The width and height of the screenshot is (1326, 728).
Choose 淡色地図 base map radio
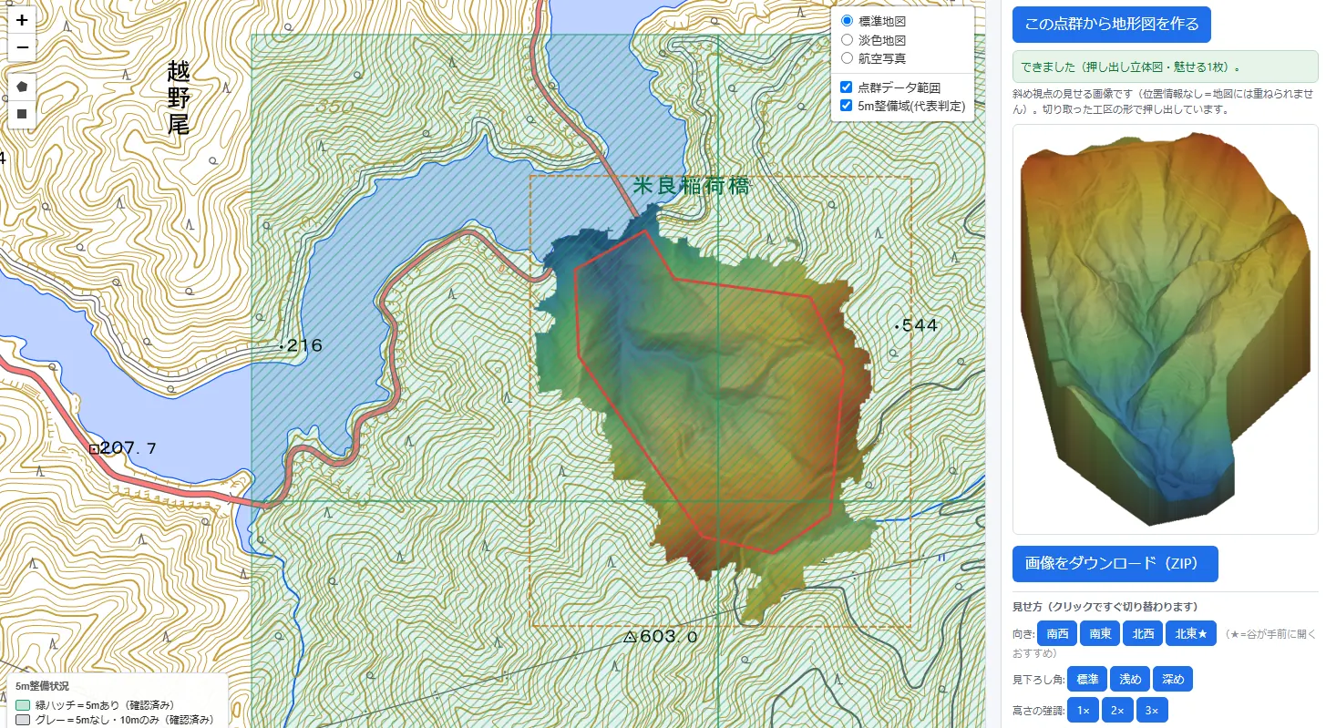click(x=847, y=39)
